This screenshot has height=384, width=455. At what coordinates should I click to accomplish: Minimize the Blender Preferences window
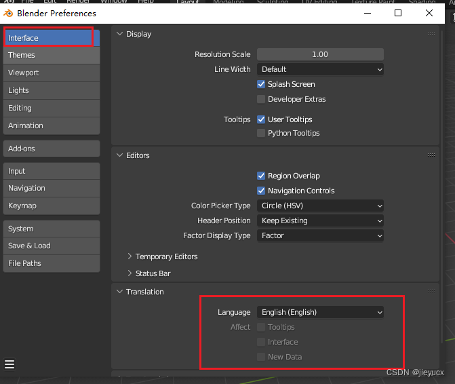click(x=368, y=13)
